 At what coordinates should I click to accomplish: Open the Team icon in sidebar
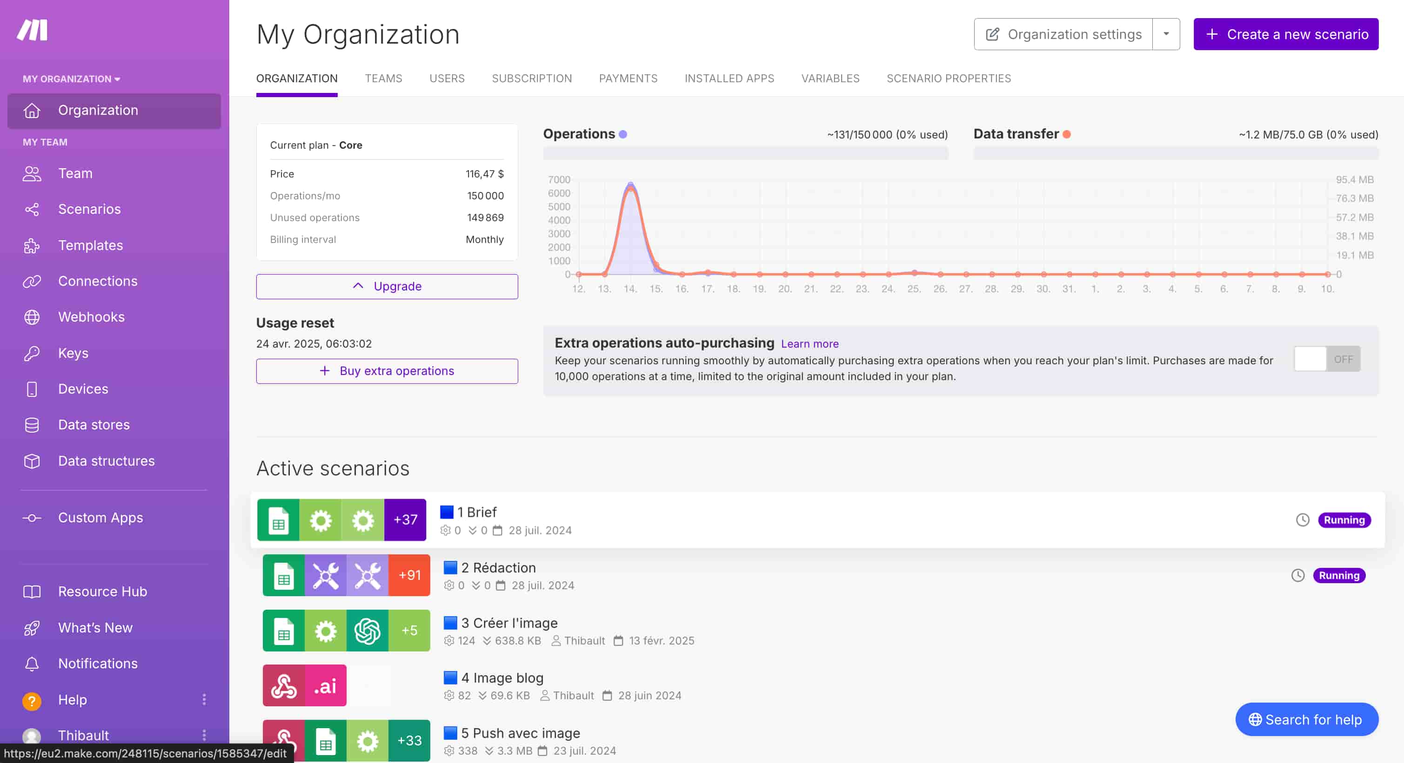point(32,174)
